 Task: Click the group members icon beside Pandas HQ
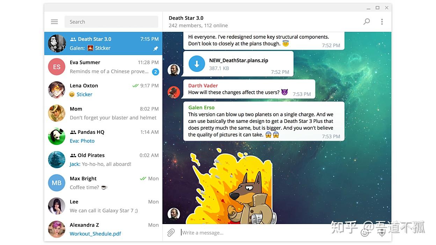click(72, 132)
